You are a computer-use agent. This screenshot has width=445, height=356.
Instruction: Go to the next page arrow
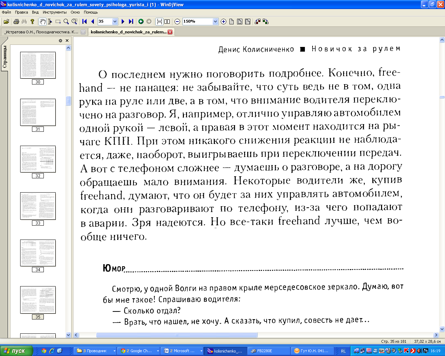tap(123, 22)
